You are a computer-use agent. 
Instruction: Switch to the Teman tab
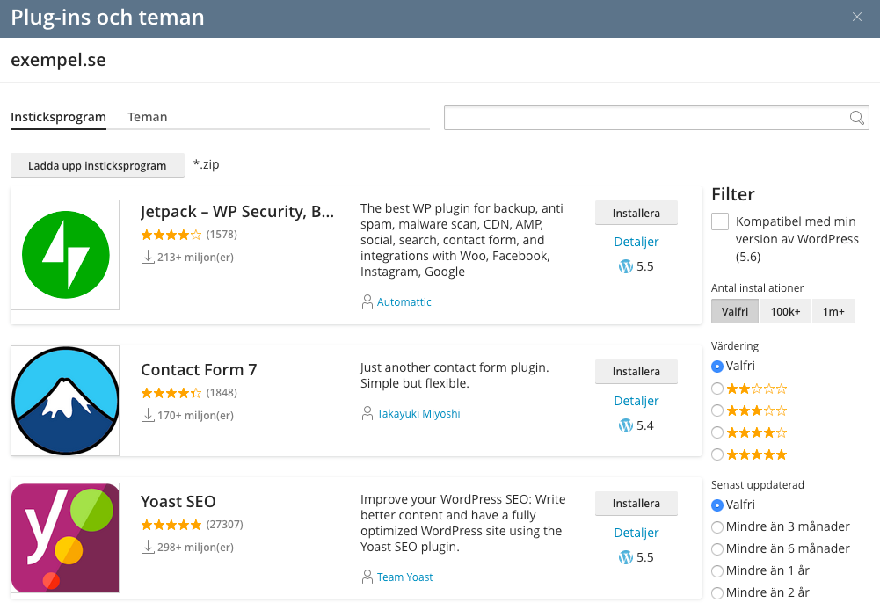[x=147, y=117]
